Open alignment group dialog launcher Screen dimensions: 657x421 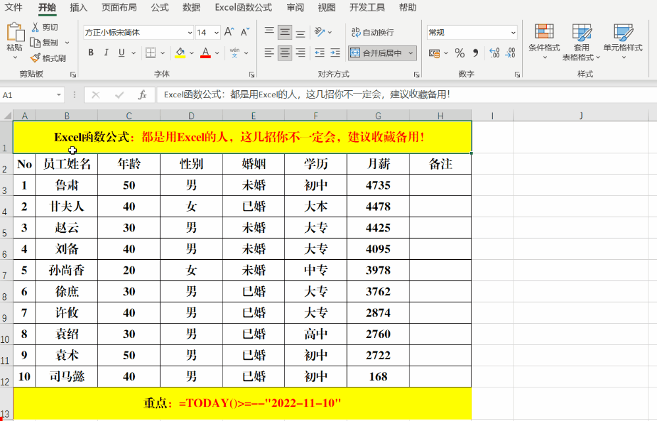417,74
